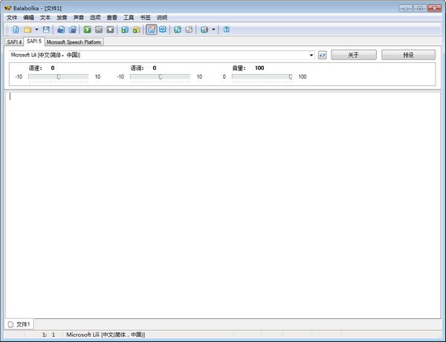The image size is (446, 342).
Task: Click the small icon beside voice combo box
Action: pyautogui.click(x=323, y=55)
